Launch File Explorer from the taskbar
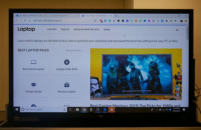The image size is (201, 130). pos(77,109)
